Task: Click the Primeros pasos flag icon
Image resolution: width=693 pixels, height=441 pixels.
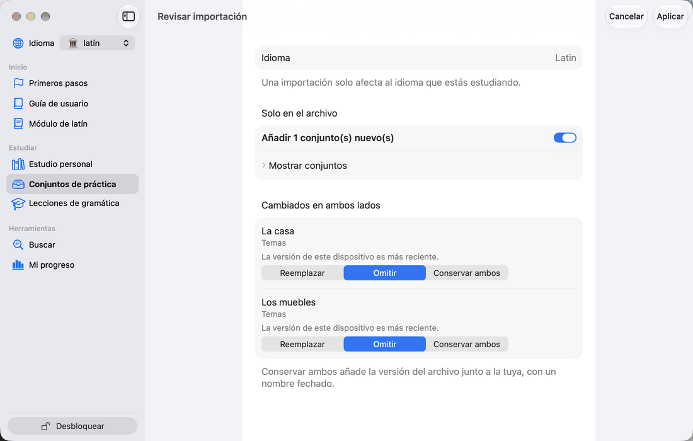Action: [x=18, y=83]
